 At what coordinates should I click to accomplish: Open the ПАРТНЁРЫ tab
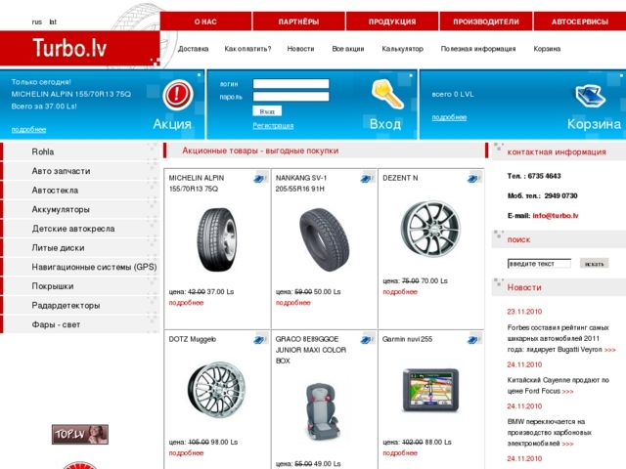click(298, 21)
